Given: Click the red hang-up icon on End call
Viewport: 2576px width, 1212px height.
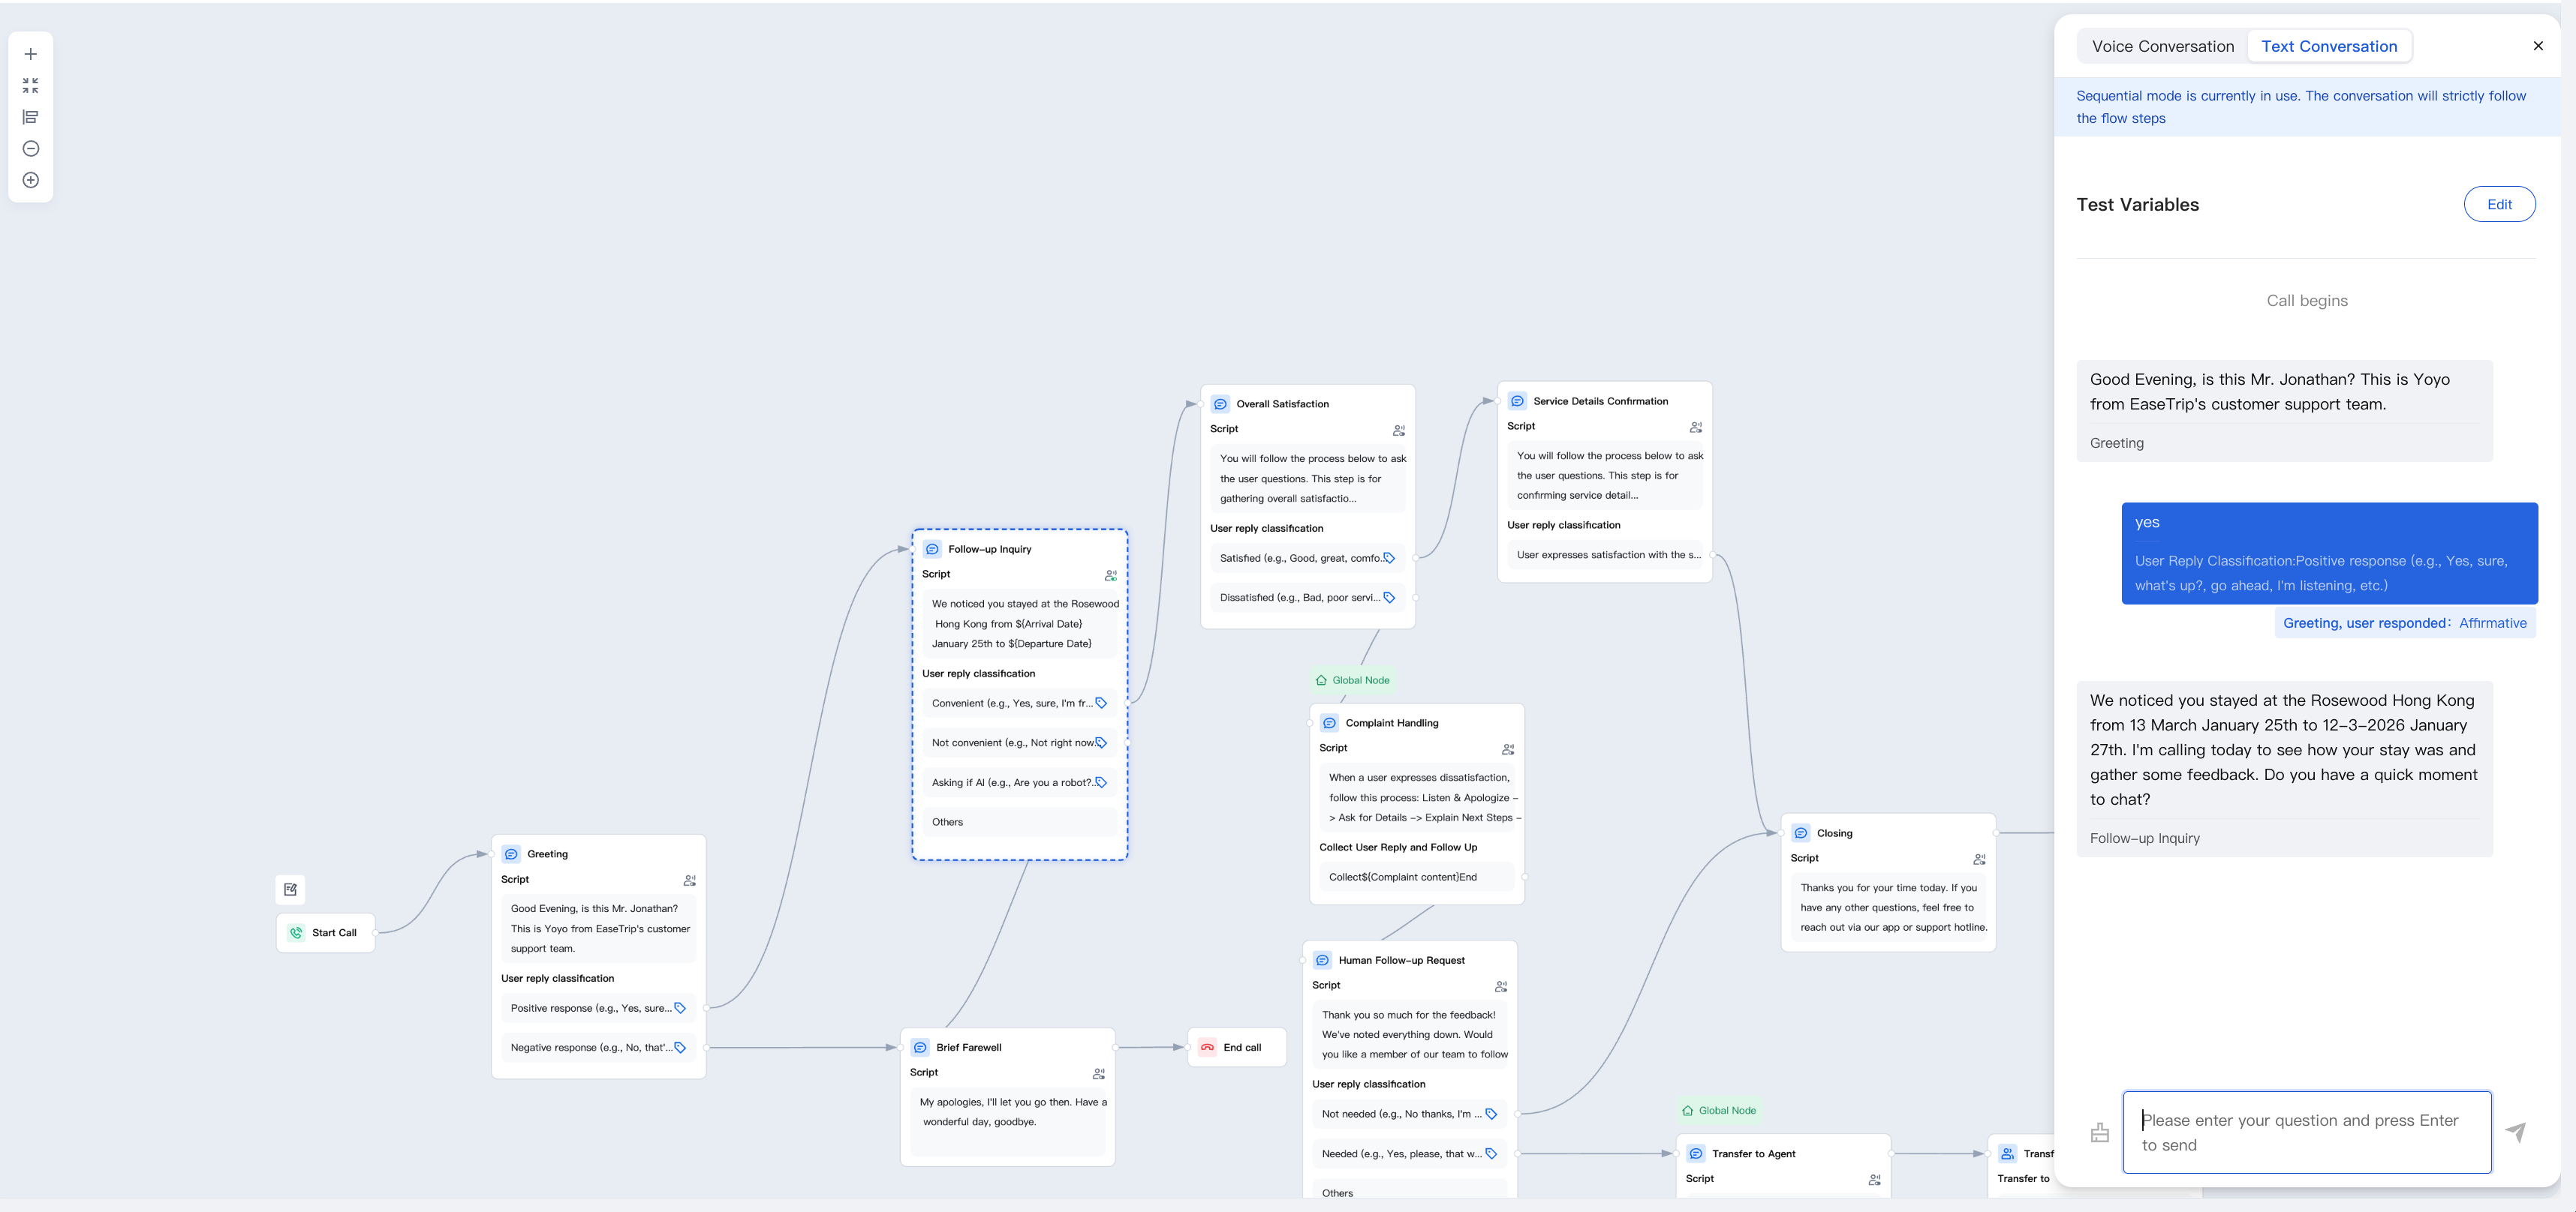Looking at the screenshot, I should point(1207,1047).
